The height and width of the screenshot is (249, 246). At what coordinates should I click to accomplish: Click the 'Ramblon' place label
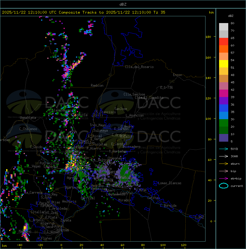(x=97, y=85)
